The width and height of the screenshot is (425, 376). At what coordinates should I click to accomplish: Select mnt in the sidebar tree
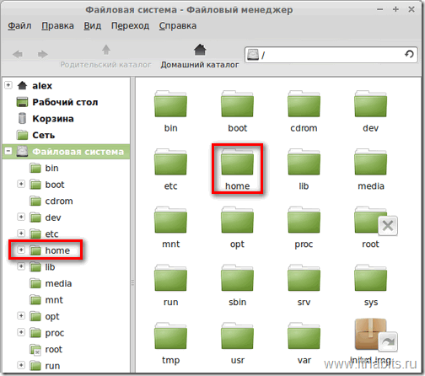[x=46, y=300]
